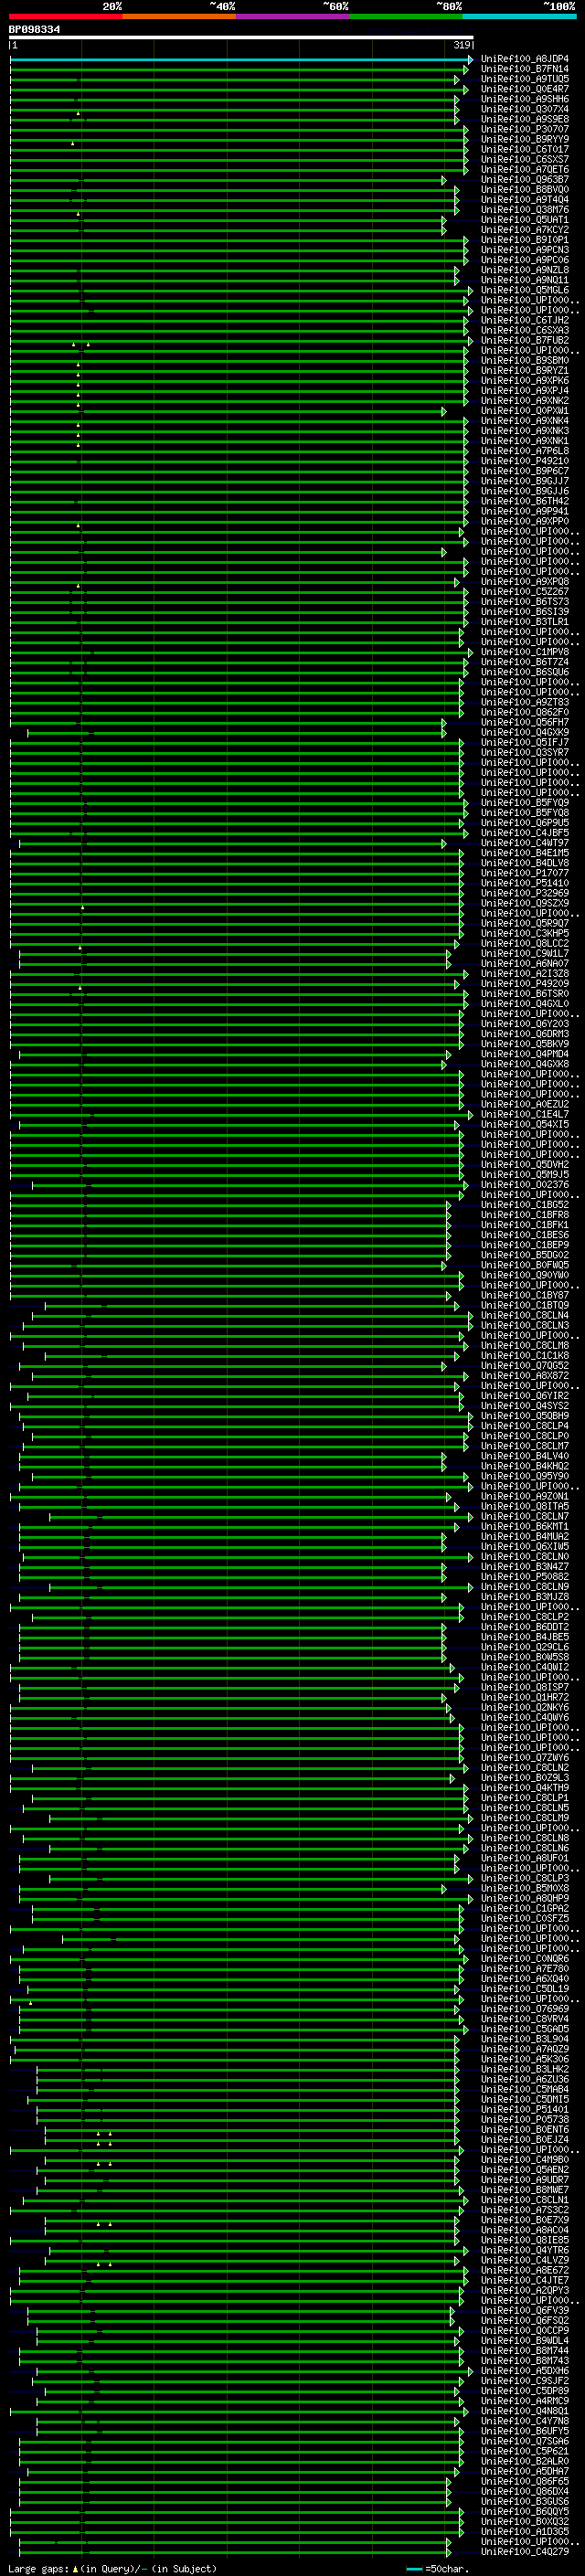Viewport: 585px width, 2576px height.
Task: Select hit label UniRef100_A7E780
Action: tap(525, 1969)
